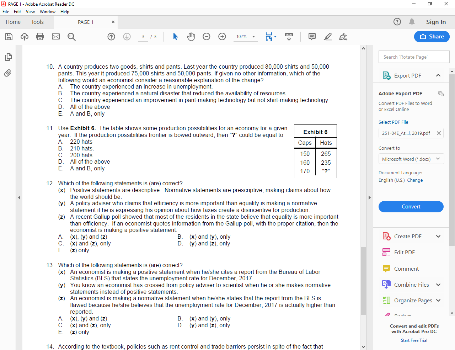Save the current PDF document
The image size is (455, 350).
(9, 36)
